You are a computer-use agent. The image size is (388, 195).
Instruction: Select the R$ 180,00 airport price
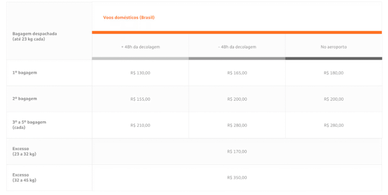click(x=333, y=73)
